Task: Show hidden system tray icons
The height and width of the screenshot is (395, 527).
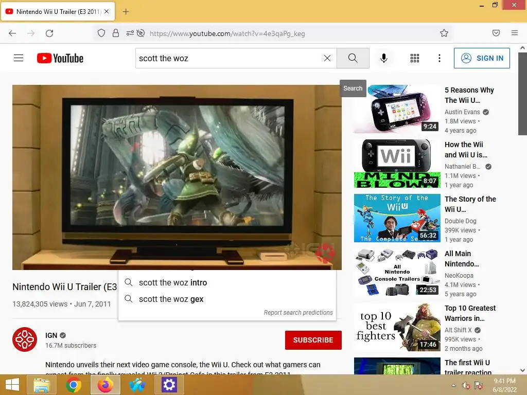Action: pyautogui.click(x=454, y=385)
